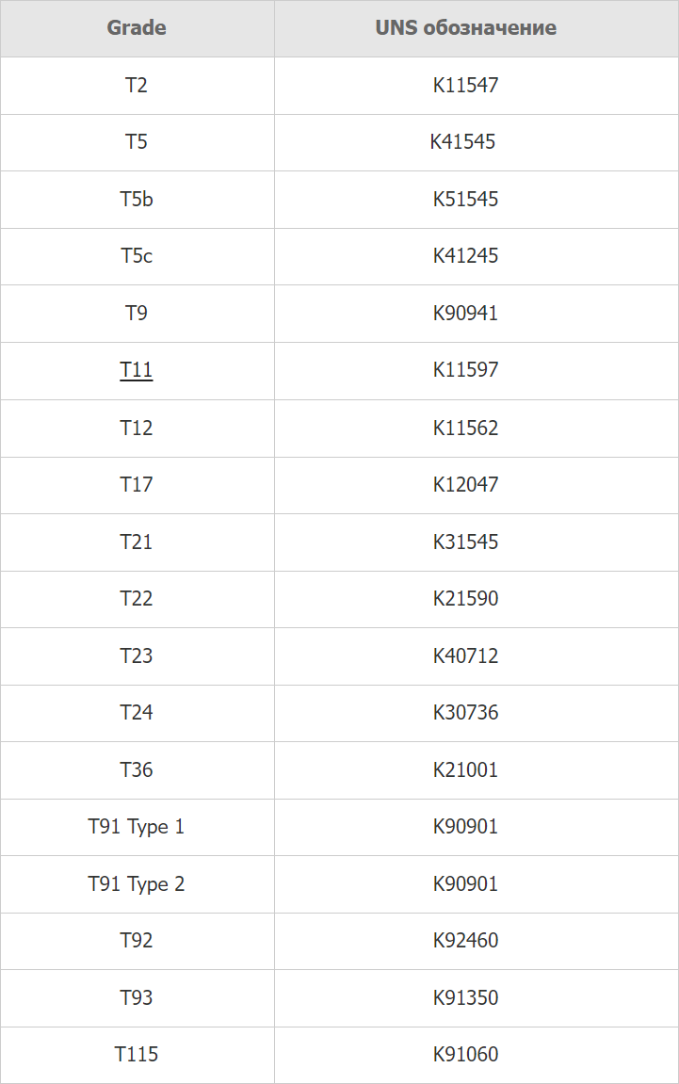Viewport: 679px width, 1084px height.
Task: Select the K41245 cell for T5c
Action: tap(465, 256)
